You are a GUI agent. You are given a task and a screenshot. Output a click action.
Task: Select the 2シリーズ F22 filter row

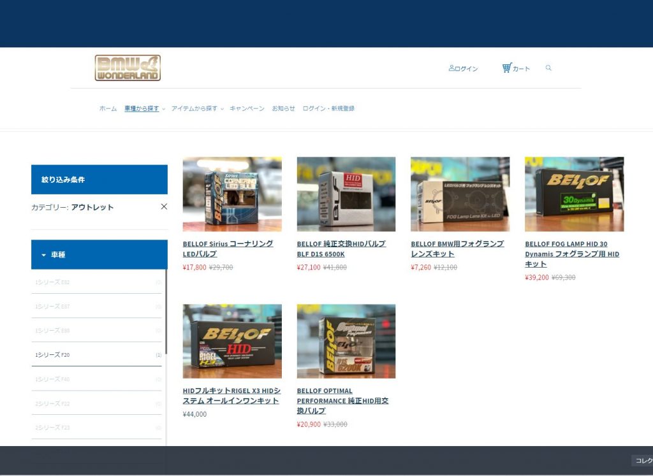[x=97, y=403]
